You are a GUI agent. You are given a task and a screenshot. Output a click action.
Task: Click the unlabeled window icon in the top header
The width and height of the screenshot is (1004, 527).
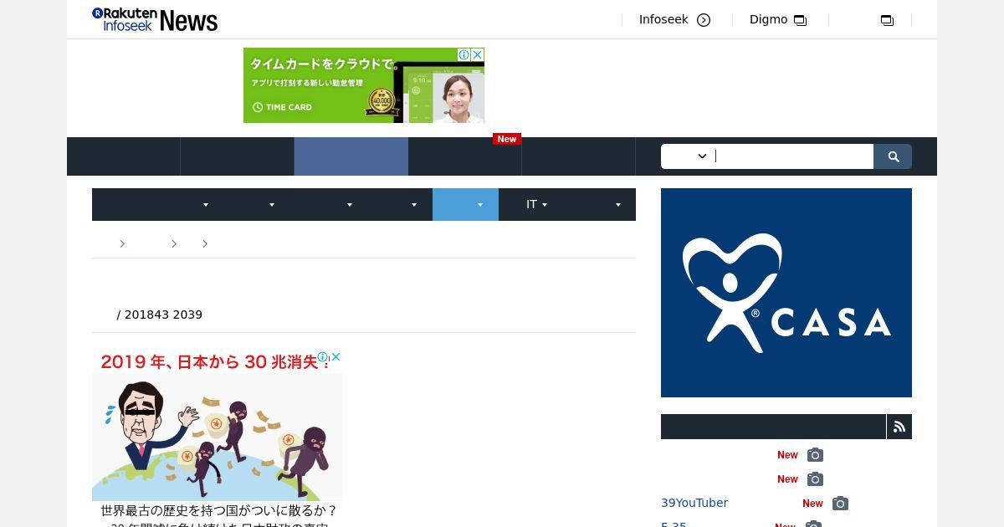tap(888, 20)
